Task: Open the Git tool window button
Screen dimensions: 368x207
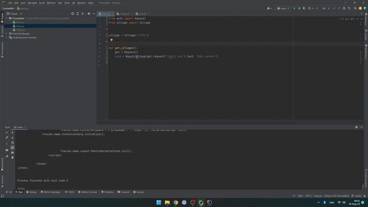Action: tap(9, 192)
